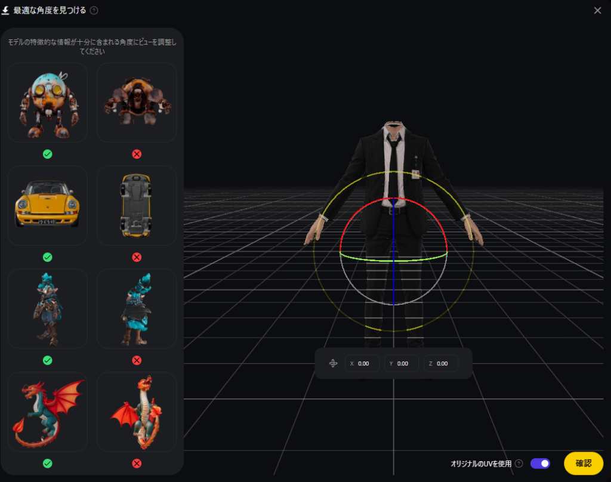
Task: Click the Y rotation value field
Action: (x=402, y=363)
